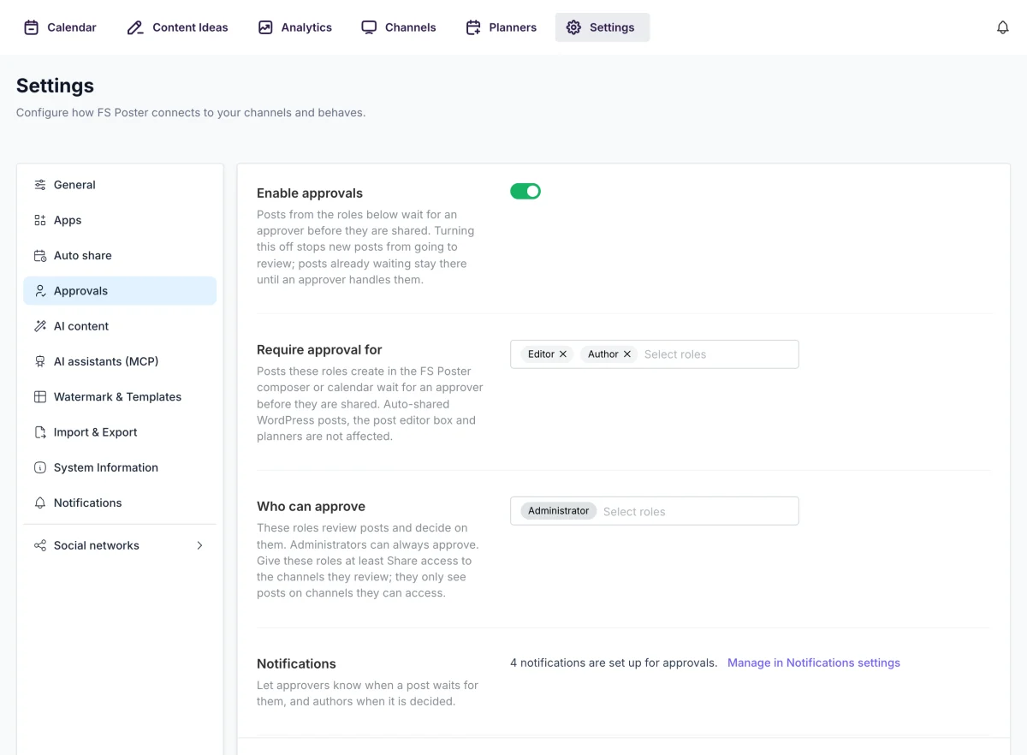1027x755 pixels.
Task: Click the Who can approve heading
Action: coord(311,507)
